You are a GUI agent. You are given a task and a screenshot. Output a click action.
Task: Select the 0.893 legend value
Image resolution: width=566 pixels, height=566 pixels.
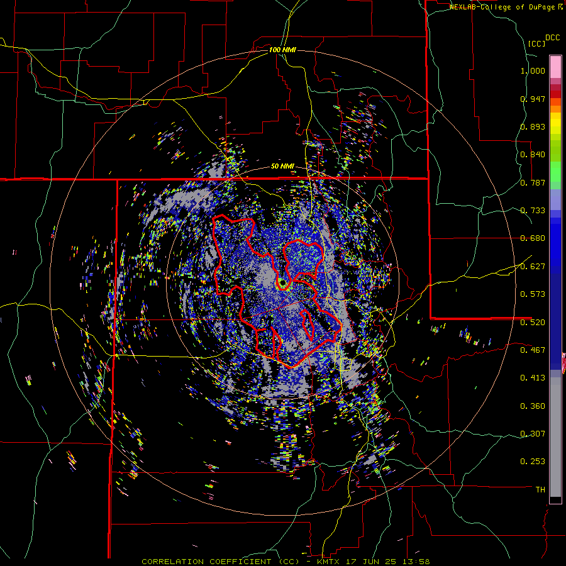pos(533,126)
